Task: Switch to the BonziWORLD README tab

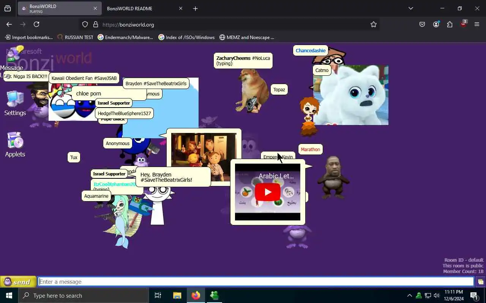Action: pos(129,8)
